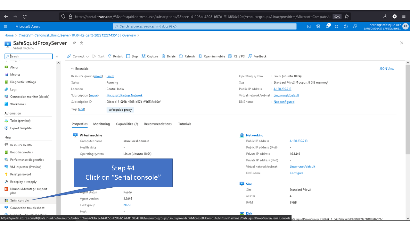This screenshot has width=410, height=231.
Task: Collapse the Essentials section
Action: [72, 69]
